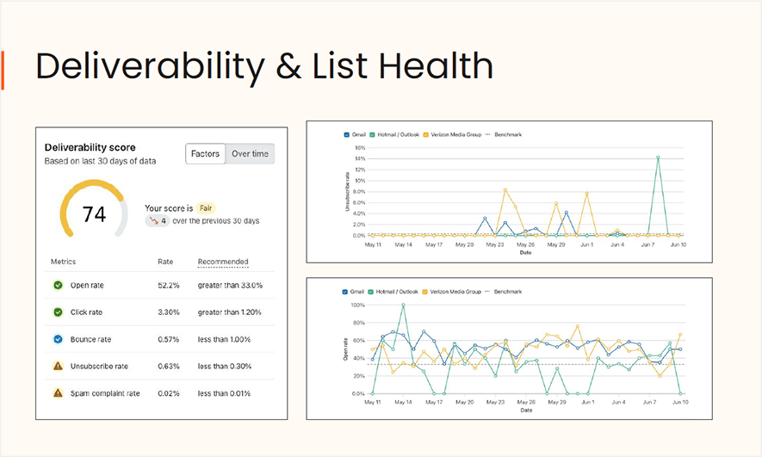The image size is (762, 457).
Task: Click the warning icon beside Unsubscribe rate
Action: point(59,366)
